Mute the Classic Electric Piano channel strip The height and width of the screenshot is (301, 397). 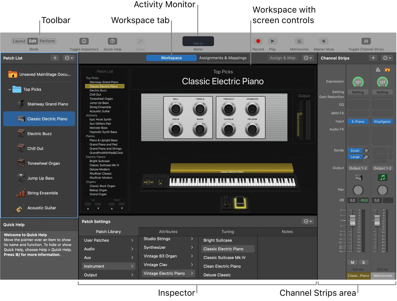click(353, 262)
